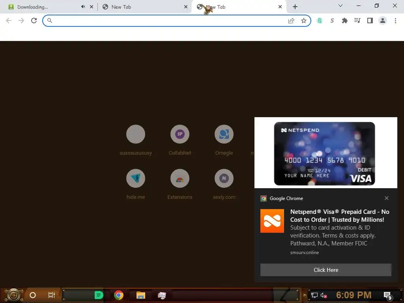
Task: Bookmark this tab with the star icon
Action: tap(304, 21)
